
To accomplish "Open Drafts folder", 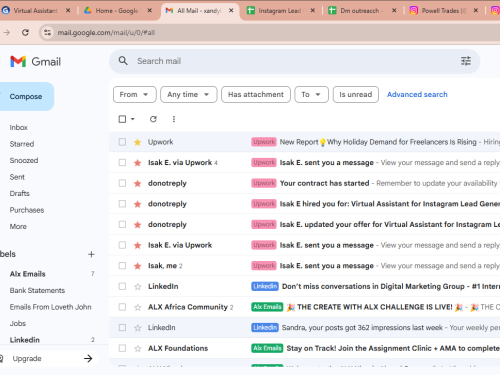I will point(19,193).
